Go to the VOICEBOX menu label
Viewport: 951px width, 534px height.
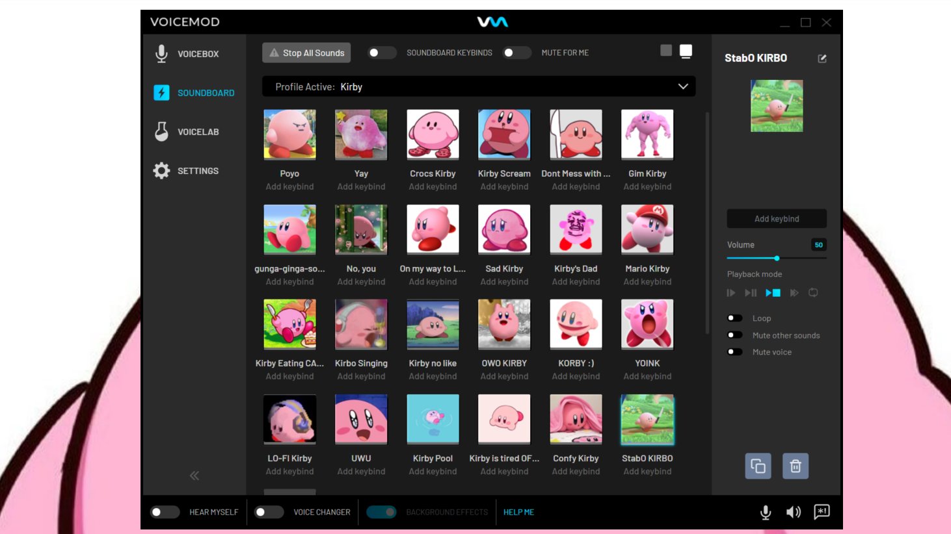[198, 54]
